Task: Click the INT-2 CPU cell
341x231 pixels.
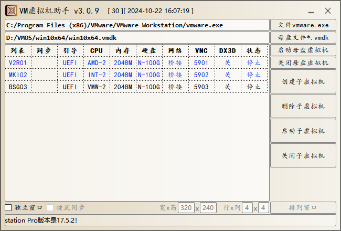Action: (97, 75)
